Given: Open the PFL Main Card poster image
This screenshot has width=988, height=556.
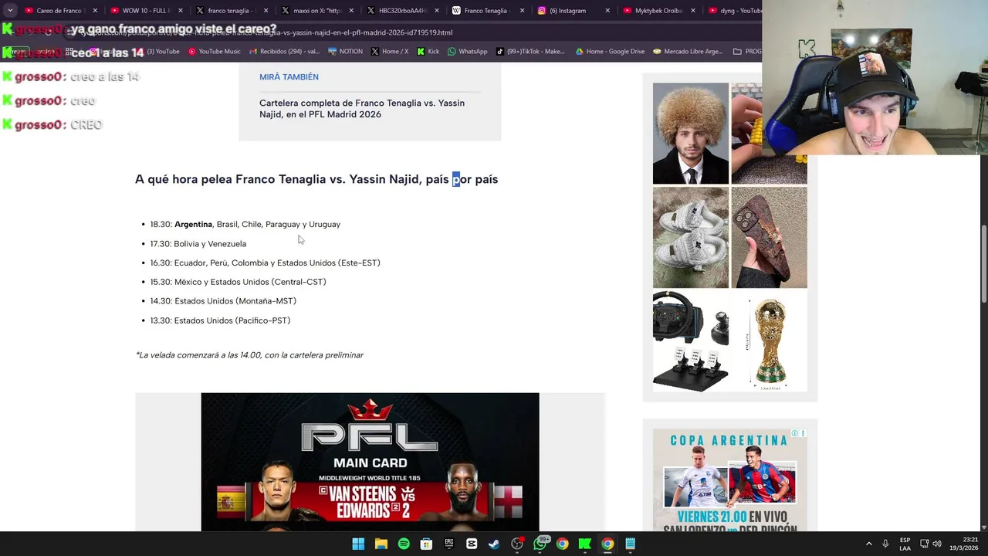Looking at the screenshot, I should 370,462.
